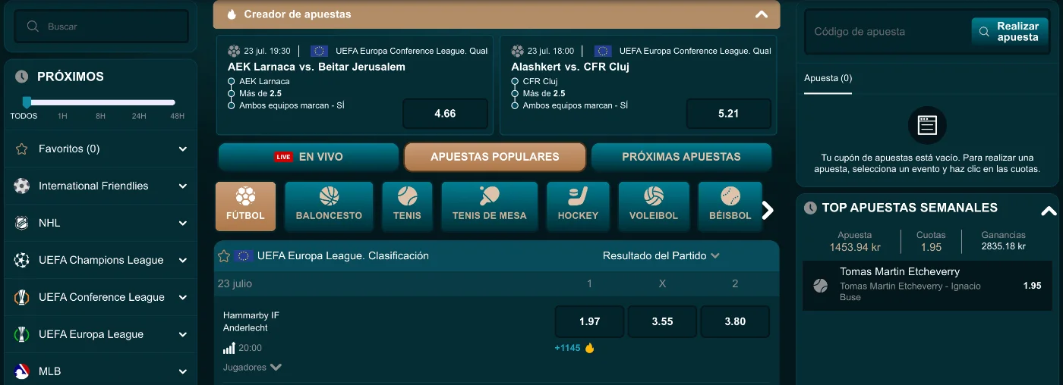Click the Realizar apuesta button
The width and height of the screenshot is (1063, 385).
pyautogui.click(x=1010, y=32)
